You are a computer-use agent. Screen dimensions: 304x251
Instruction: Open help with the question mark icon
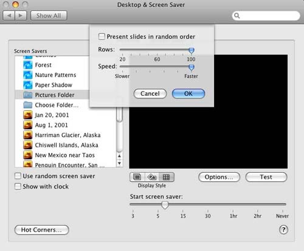coord(283,230)
